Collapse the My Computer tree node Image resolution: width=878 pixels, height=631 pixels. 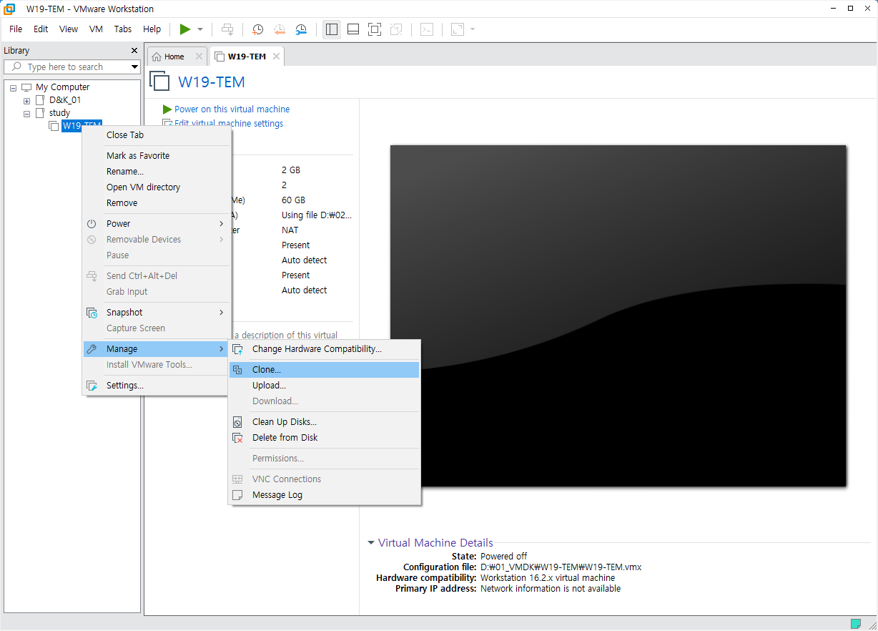coord(14,87)
